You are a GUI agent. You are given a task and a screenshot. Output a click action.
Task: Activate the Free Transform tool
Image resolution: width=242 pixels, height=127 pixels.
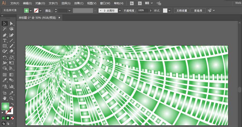point(11,63)
